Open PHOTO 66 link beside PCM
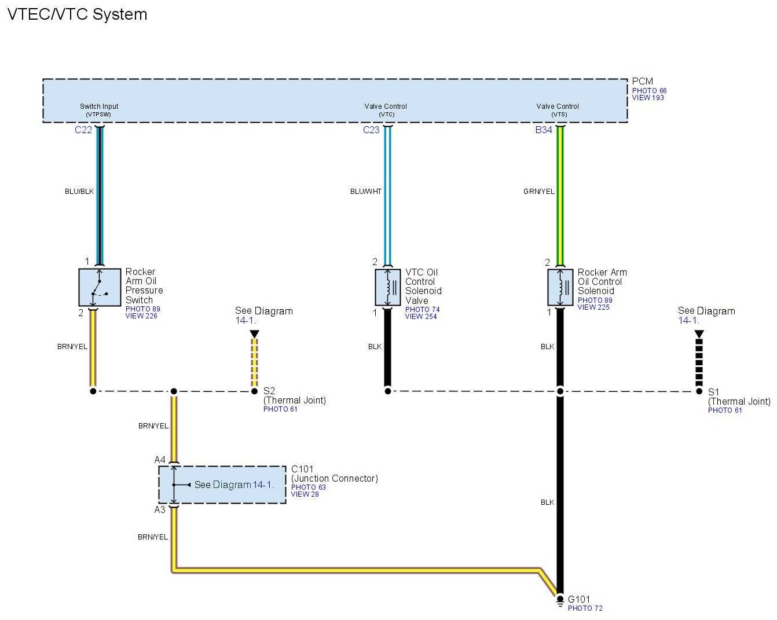The image size is (777, 620). click(x=649, y=91)
